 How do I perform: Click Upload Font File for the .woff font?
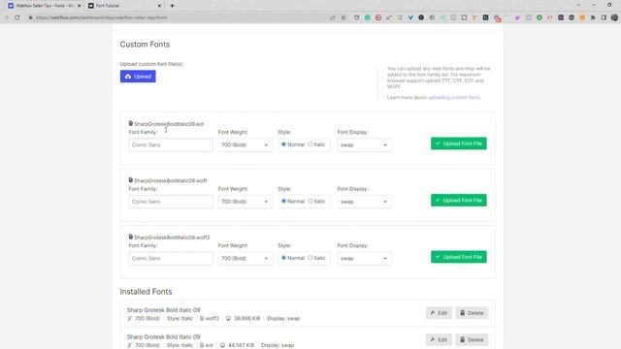tap(459, 201)
